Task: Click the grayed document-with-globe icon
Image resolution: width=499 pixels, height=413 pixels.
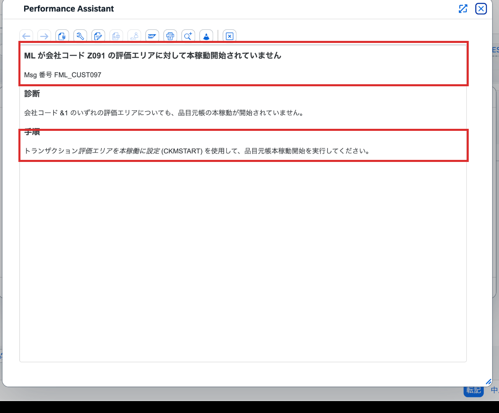Action: click(116, 36)
